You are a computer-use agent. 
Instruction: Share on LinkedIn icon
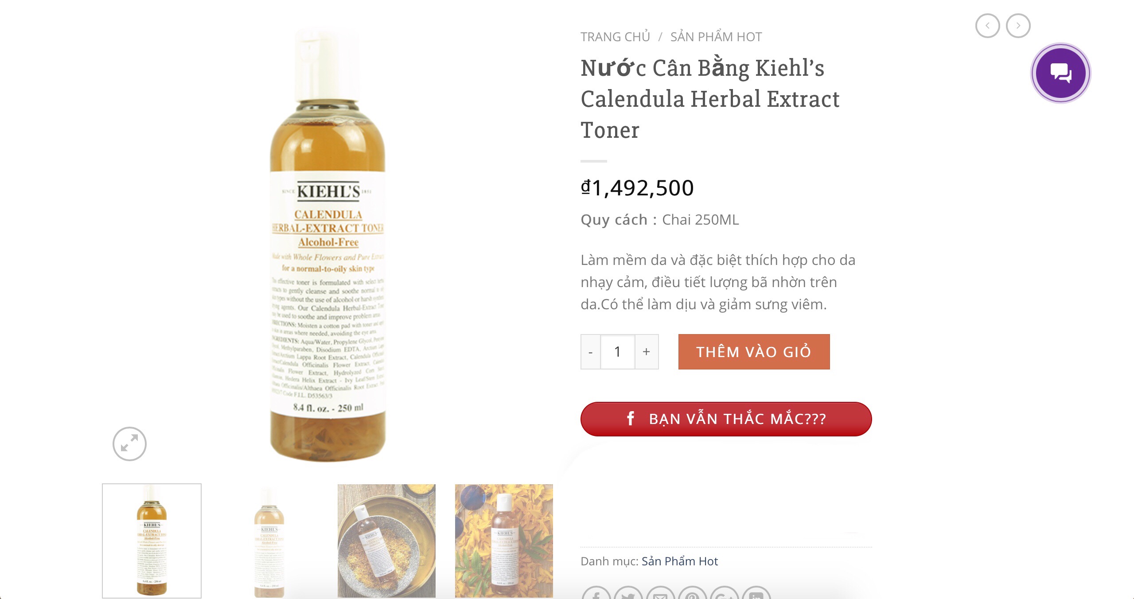coord(756,593)
